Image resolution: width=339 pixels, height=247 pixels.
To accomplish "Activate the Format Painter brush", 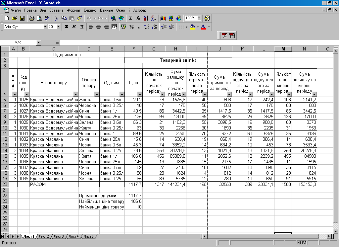I will coord(79,18).
